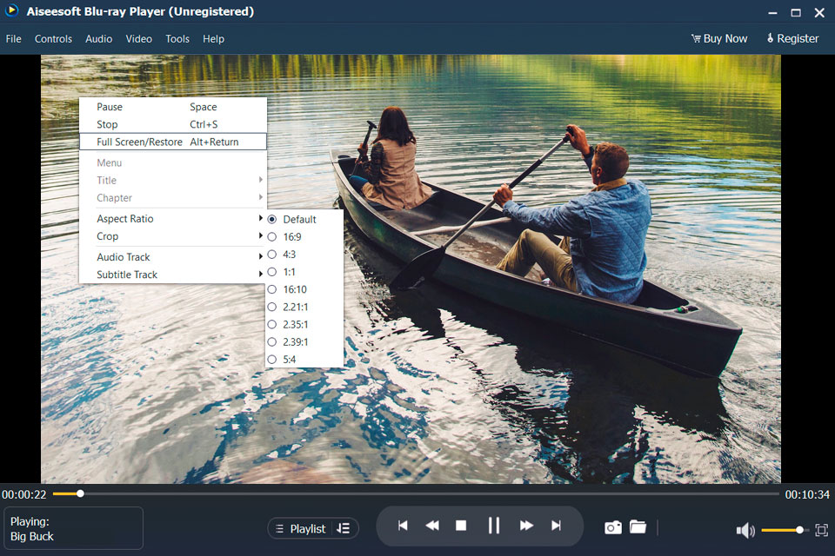Viewport: 835px width, 556px height.
Task: Skip to previous track button
Action: click(403, 526)
